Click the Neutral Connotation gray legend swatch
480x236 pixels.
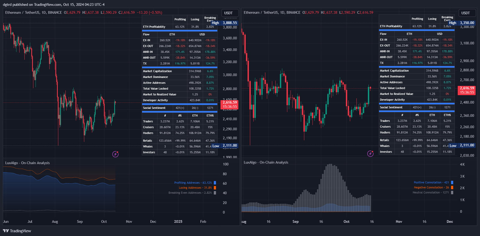point(452,192)
